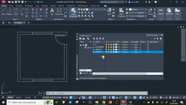
Task: Choose the Text annotation tool
Action: (52, 12)
